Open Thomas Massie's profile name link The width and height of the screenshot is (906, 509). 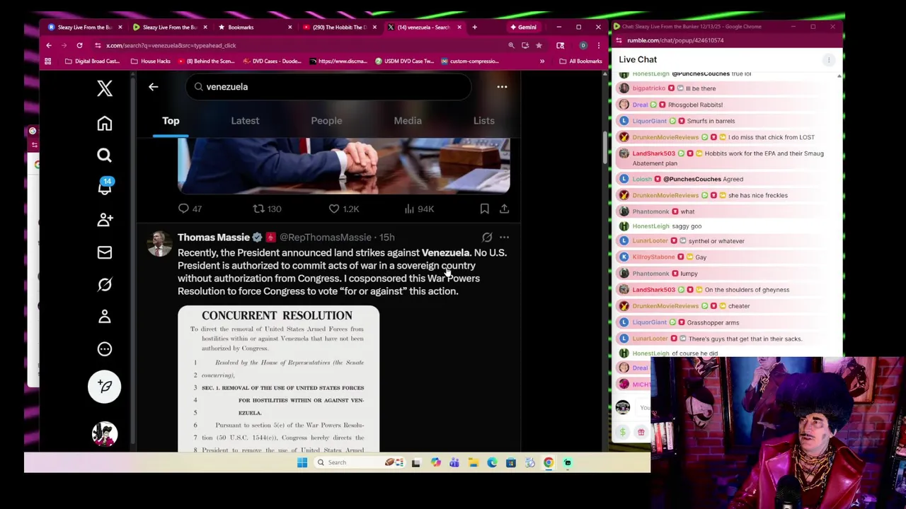(214, 237)
